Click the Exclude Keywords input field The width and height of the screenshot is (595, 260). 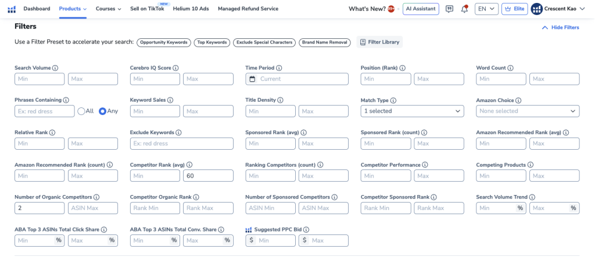tap(181, 143)
